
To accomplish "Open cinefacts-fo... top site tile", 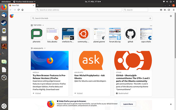I will pyautogui.click(x=68, y=35).
